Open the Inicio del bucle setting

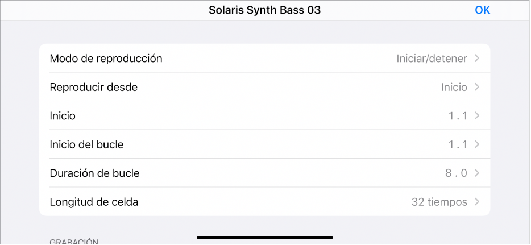click(86, 144)
